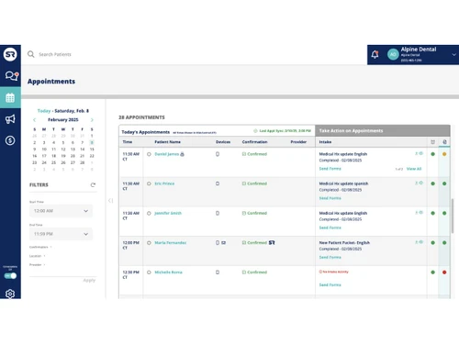This screenshot has width=459, height=344.
Task: Click the Apply filters button
Action: coord(89,280)
